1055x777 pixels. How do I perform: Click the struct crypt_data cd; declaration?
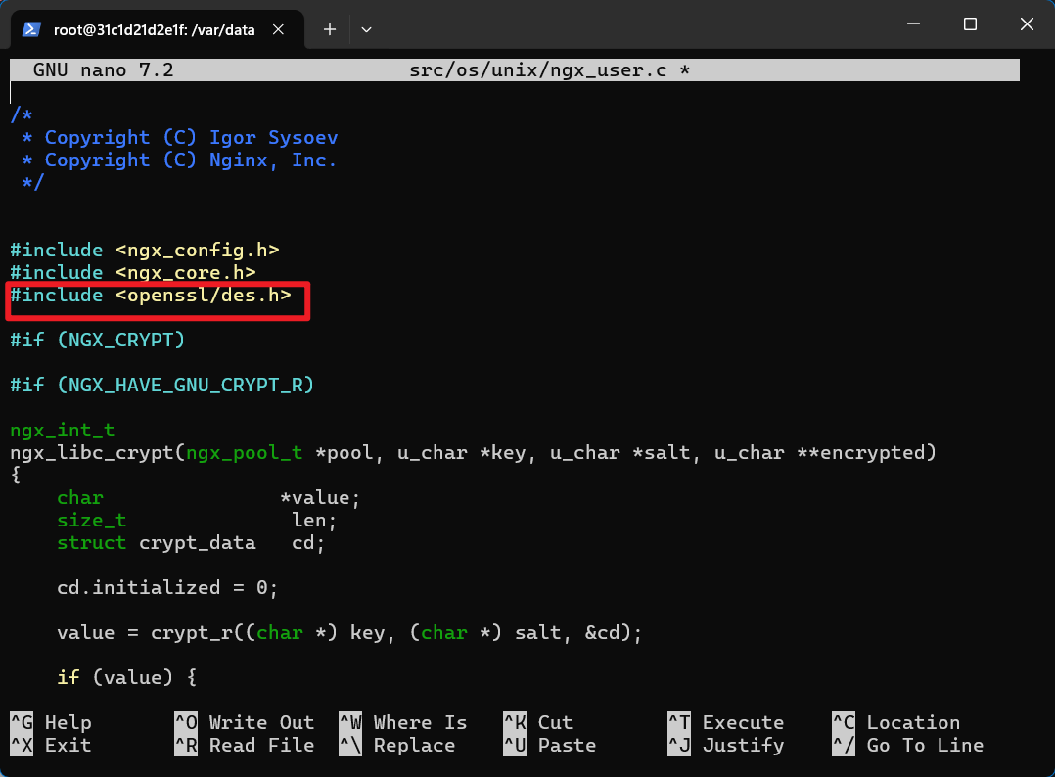(191, 543)
